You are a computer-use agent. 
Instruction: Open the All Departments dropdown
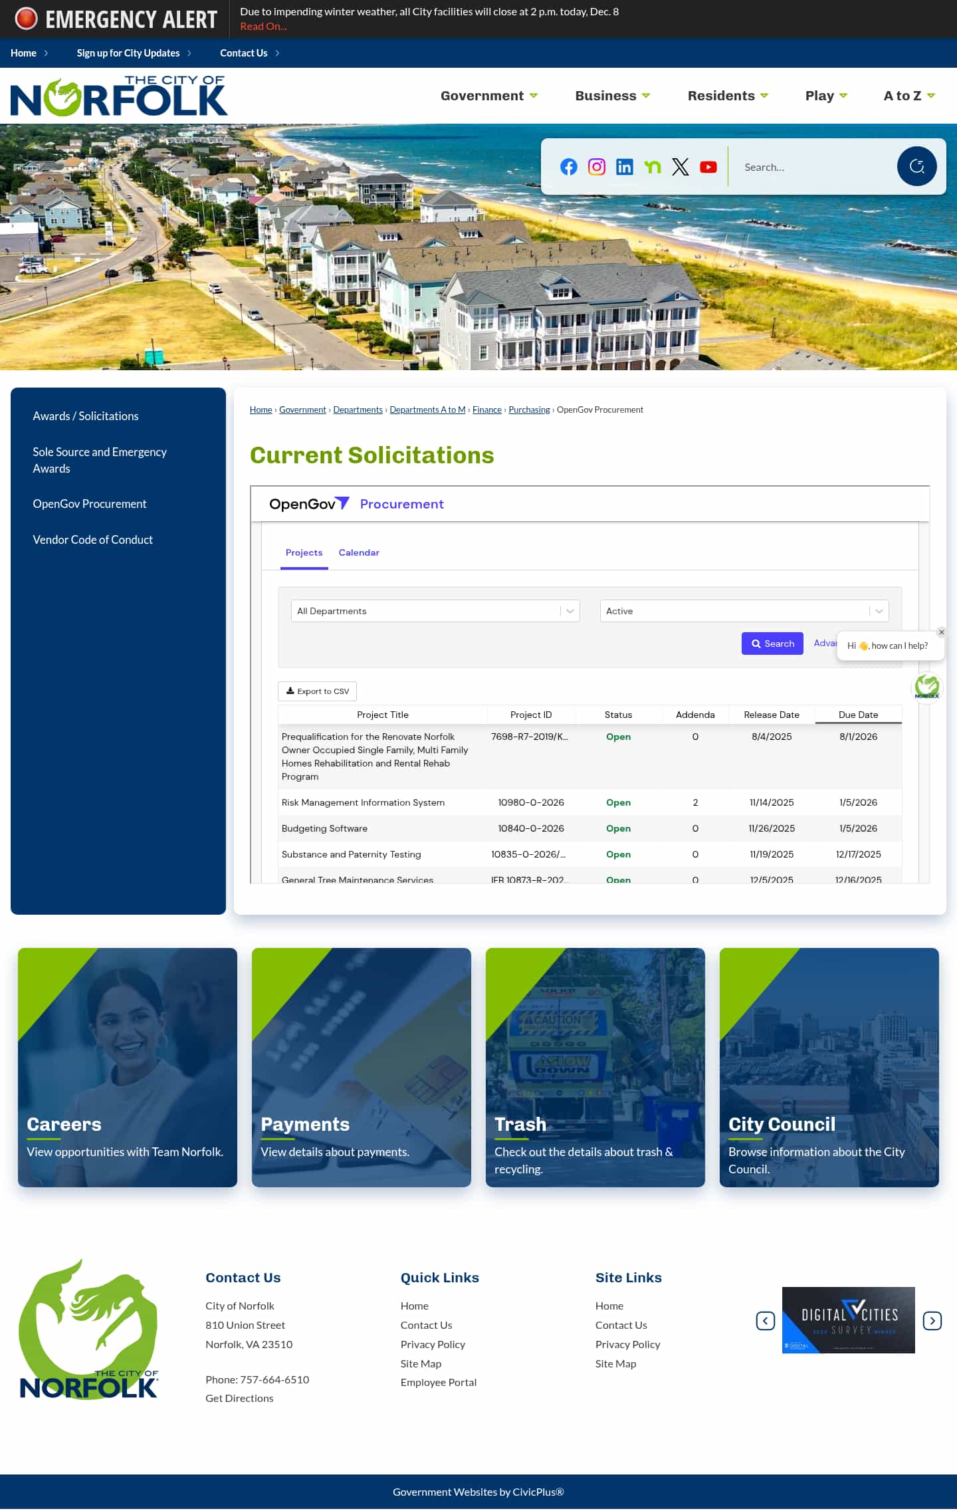pos(435,611)
